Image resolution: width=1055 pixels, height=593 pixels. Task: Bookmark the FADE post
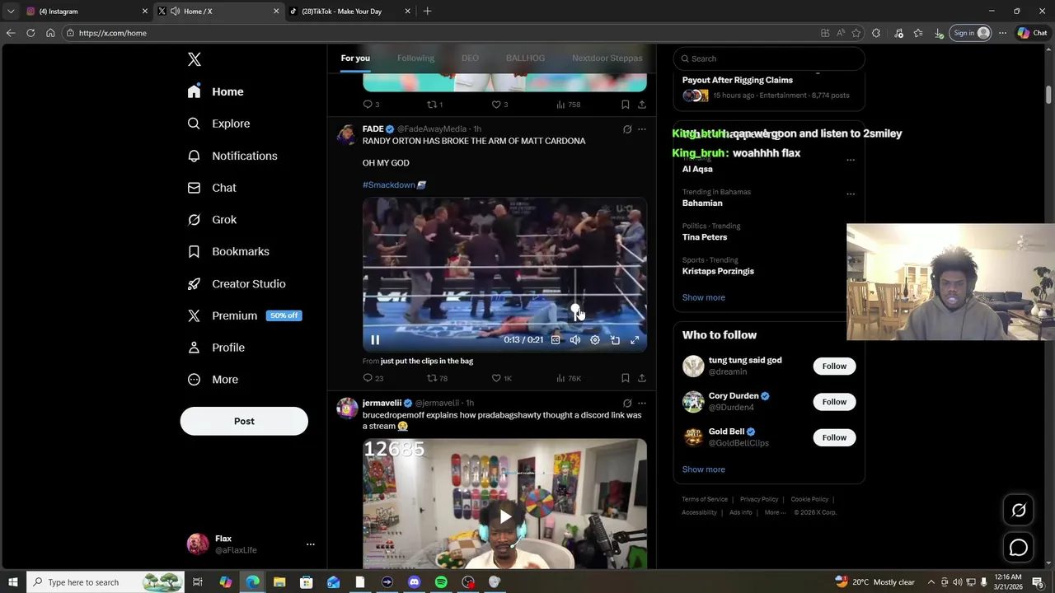626,378
